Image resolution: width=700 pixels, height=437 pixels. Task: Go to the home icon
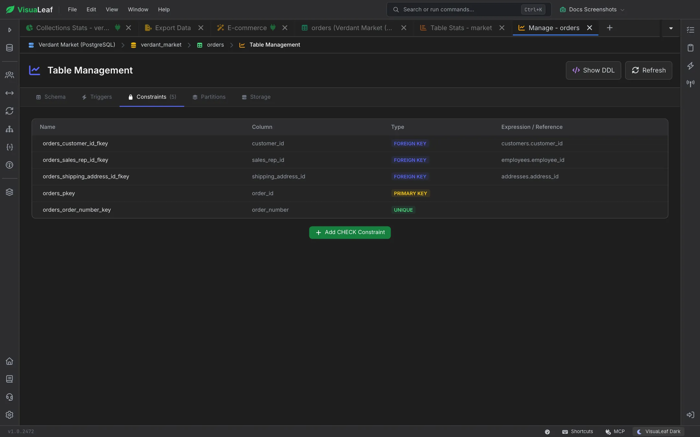[x=9, y=361]
